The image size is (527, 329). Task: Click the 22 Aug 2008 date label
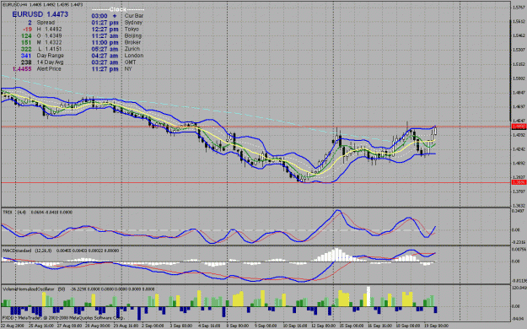(x=12, y=326)
